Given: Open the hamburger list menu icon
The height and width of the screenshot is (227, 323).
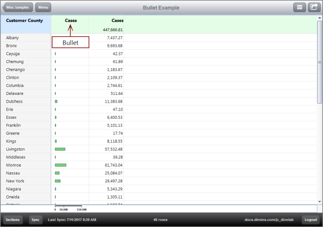Looking at the screenshot, I should 299,7.
